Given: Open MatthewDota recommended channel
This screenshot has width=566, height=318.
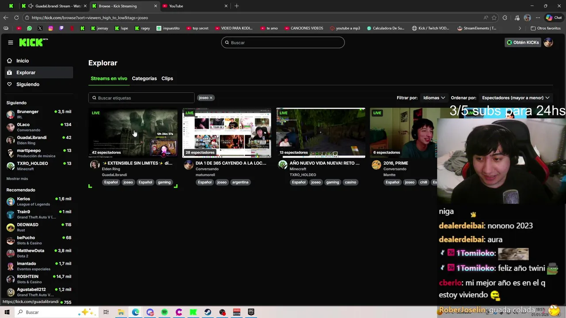Looking at the screenshot, I should point(39,253).
